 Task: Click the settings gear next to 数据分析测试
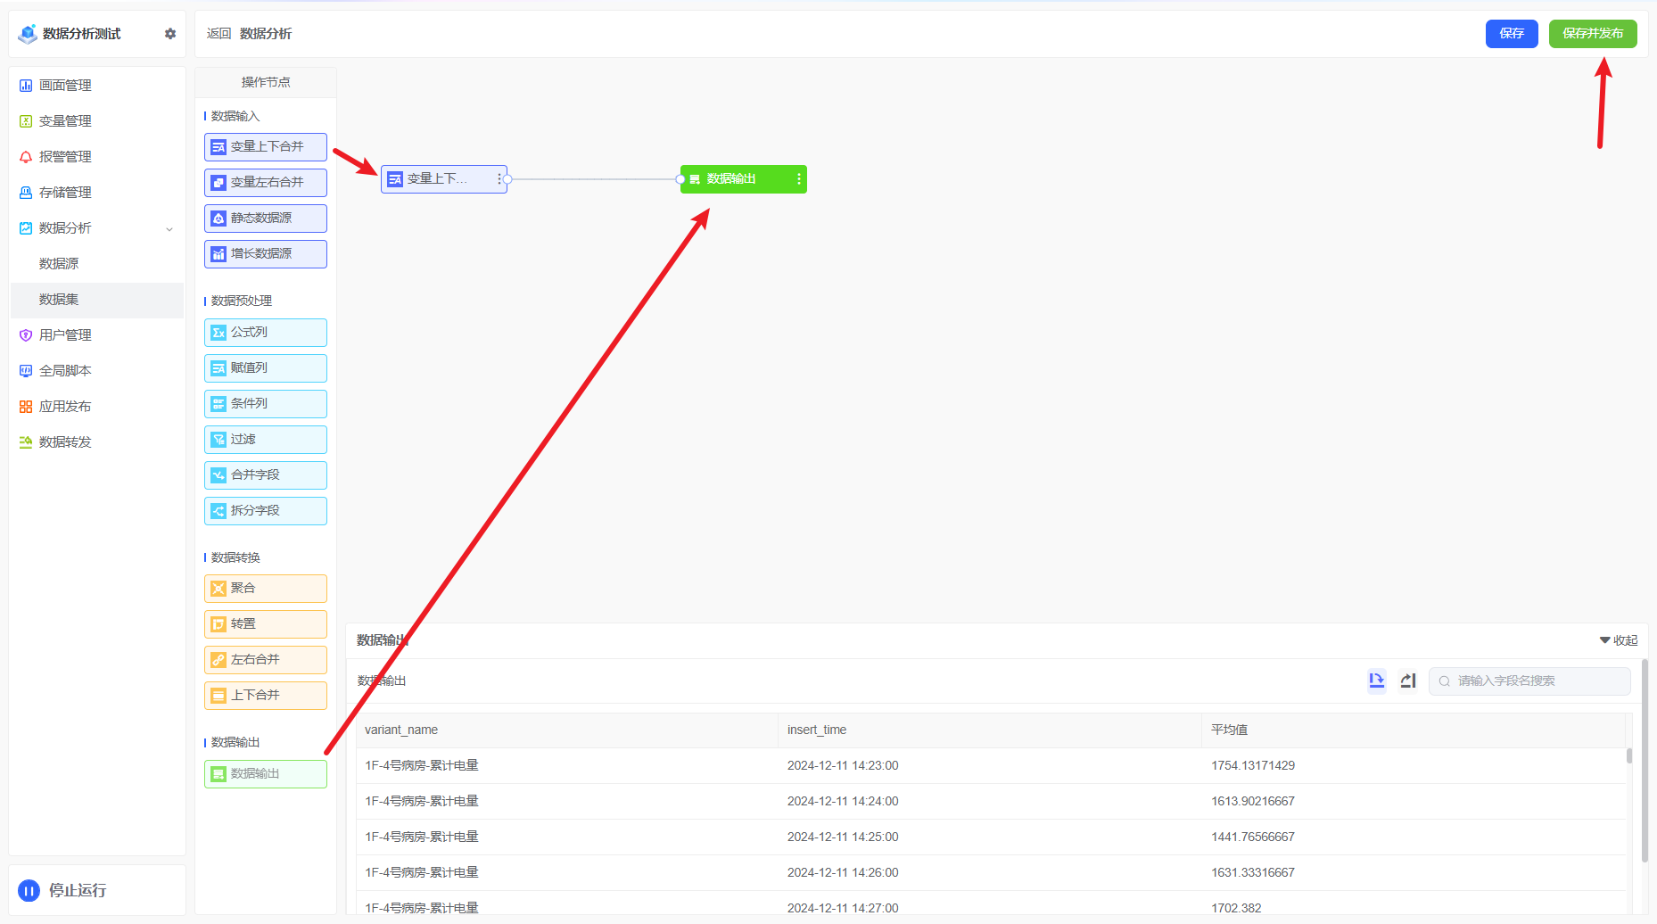click(170, 34)
